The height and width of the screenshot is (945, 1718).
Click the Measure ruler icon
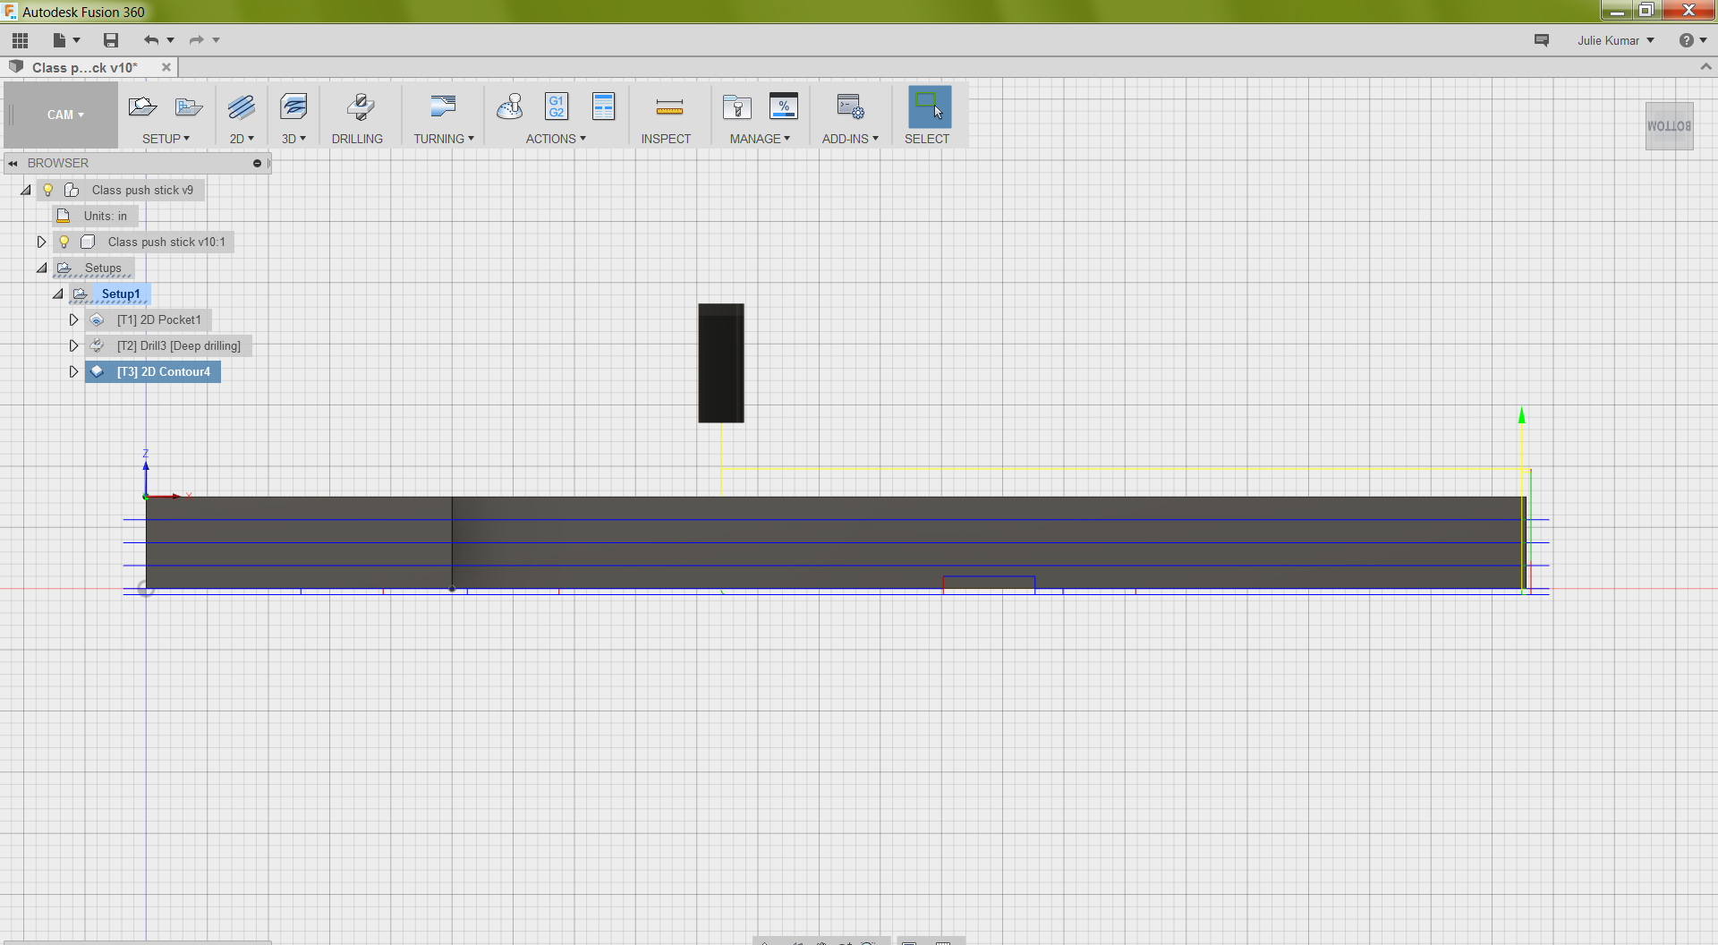[x=669, y=107]
